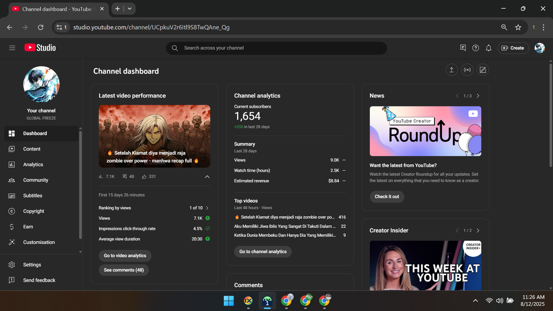553x311 pixels.
Task: Collapse the latest video performance details chevron
Action: coord(207,177)
